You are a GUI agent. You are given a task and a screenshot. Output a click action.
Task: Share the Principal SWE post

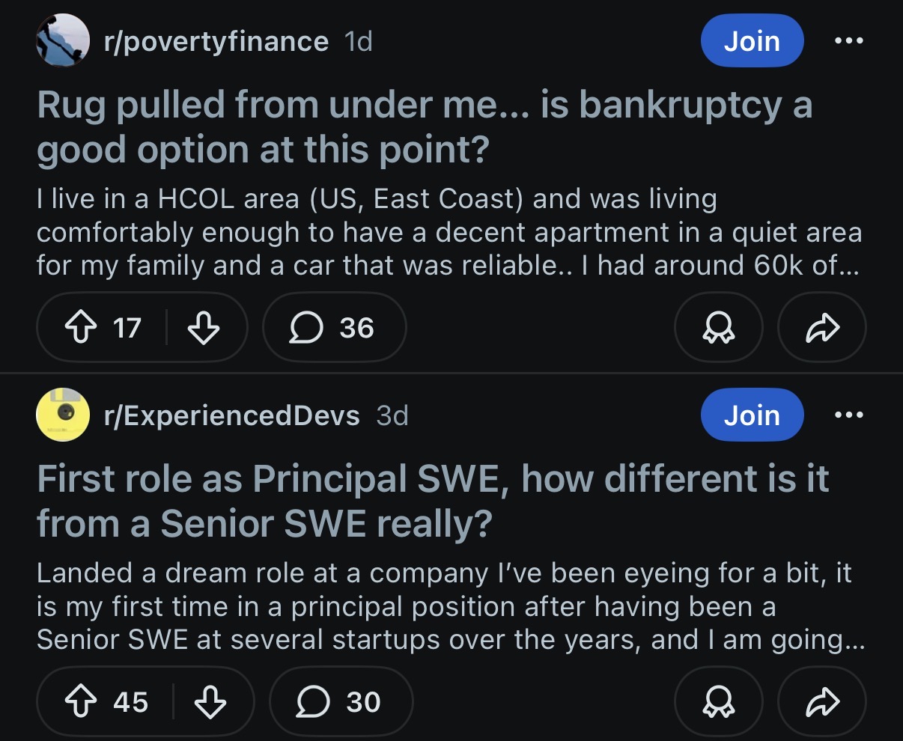pos(822,702)
